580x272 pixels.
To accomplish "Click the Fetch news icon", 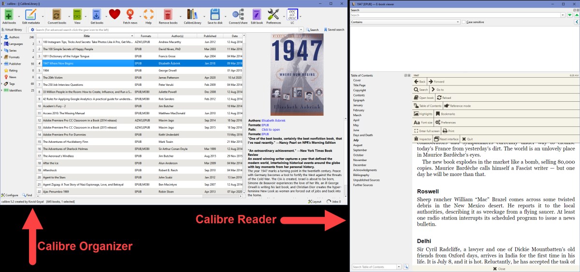I will point(130,14).
